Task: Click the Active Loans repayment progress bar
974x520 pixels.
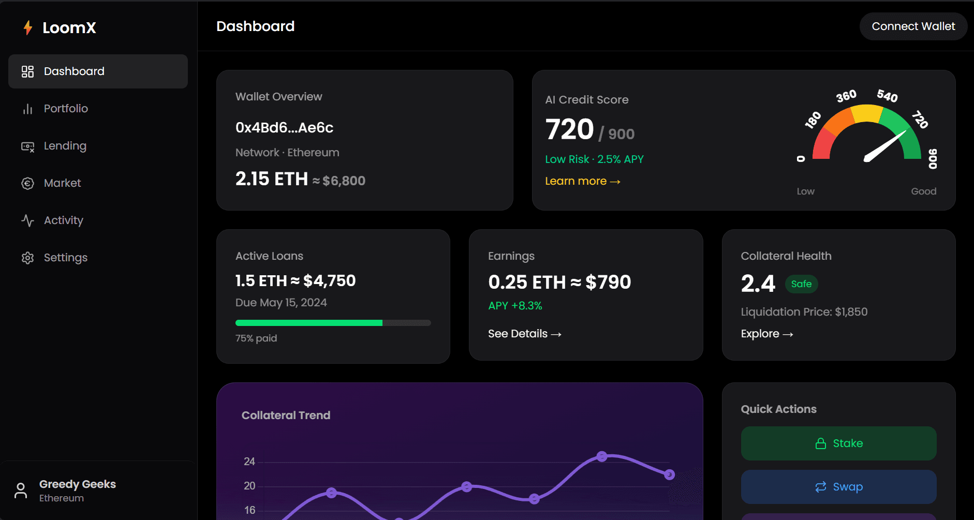Action: click(333, 323)
